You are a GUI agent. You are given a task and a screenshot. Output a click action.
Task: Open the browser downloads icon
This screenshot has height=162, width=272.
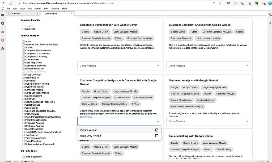pos(249,3)
